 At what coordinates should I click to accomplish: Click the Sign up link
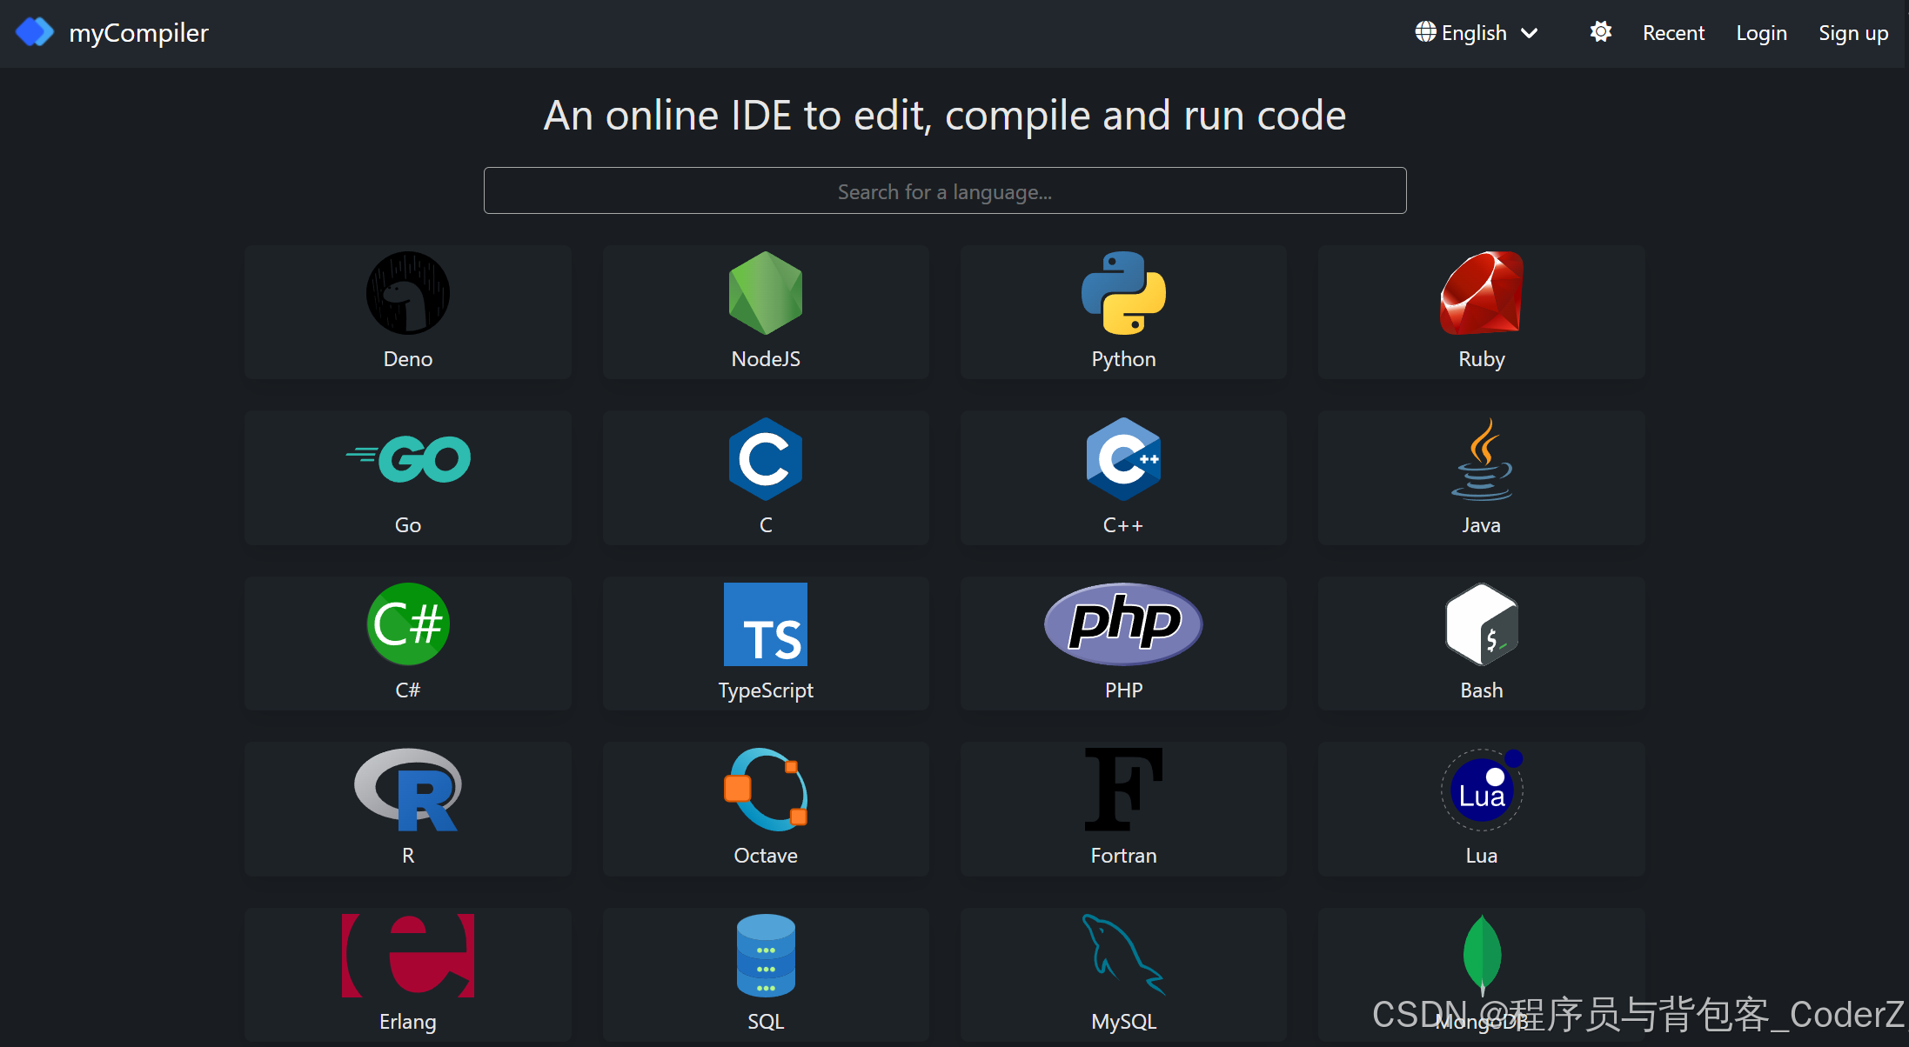point(1852,33)
